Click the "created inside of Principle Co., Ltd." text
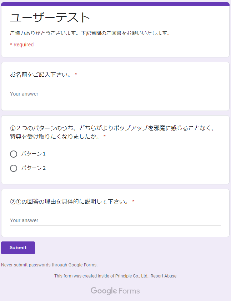Image resolution: width=231 pixels, height=301 pixels. pyautogui.click(x=101, y=276)
